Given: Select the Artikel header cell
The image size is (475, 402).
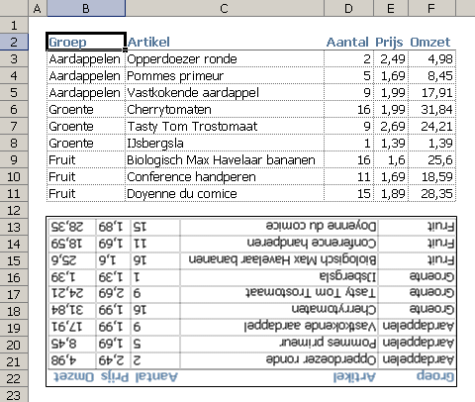Looking at the screenshot, I should (x=225, y=42).
